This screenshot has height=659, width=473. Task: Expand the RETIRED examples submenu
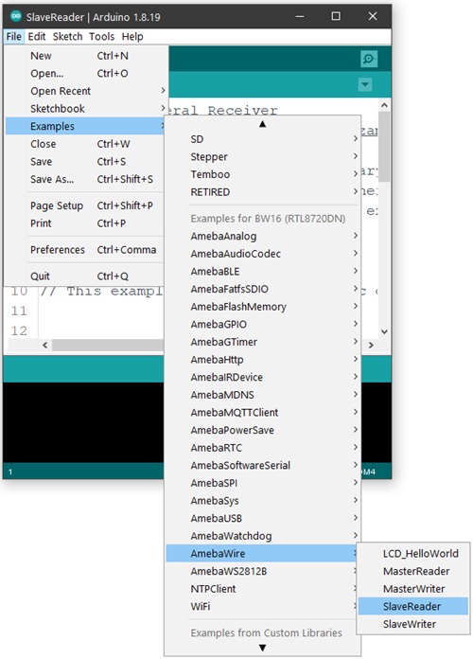pyautogui.click(x=263, y=192)
